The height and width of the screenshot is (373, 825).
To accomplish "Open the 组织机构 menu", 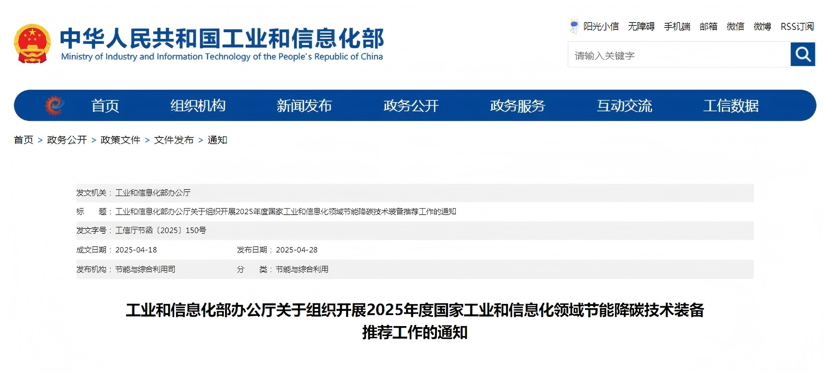I will tap(198, 106).
